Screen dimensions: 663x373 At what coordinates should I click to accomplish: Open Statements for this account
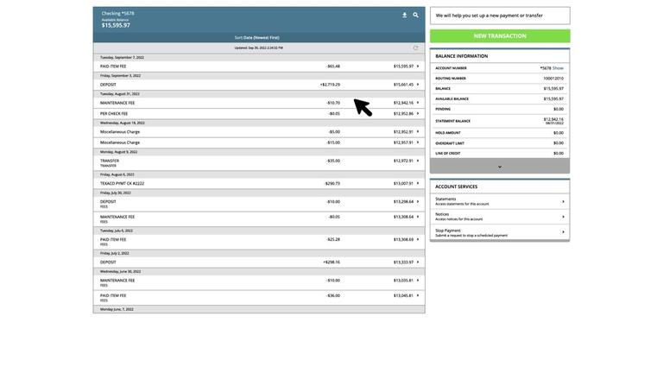pyautogui.click(x=462, y=201)
